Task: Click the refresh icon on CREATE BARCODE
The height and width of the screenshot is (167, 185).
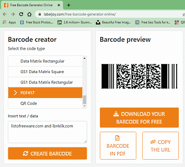Action: (25, 153)
